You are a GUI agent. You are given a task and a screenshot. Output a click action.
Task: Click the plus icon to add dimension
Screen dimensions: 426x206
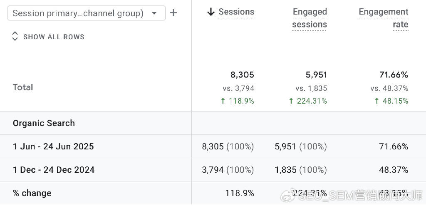coord(173,13)
